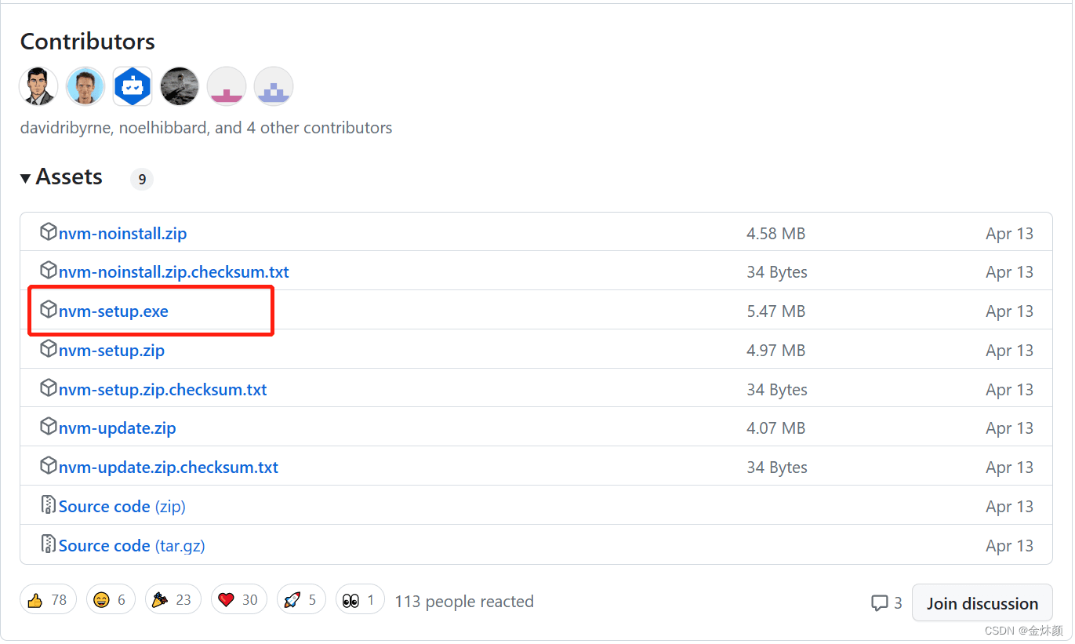Click Apr 13 date in Source code (tar.gz) row

[x=1010, y=546]
